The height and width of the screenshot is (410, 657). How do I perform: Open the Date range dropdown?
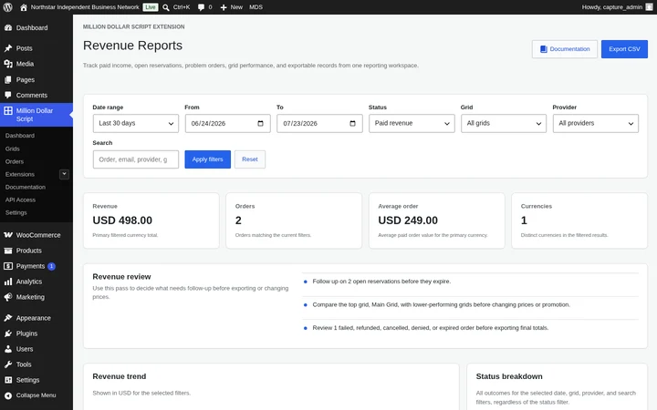coord(136,123)
